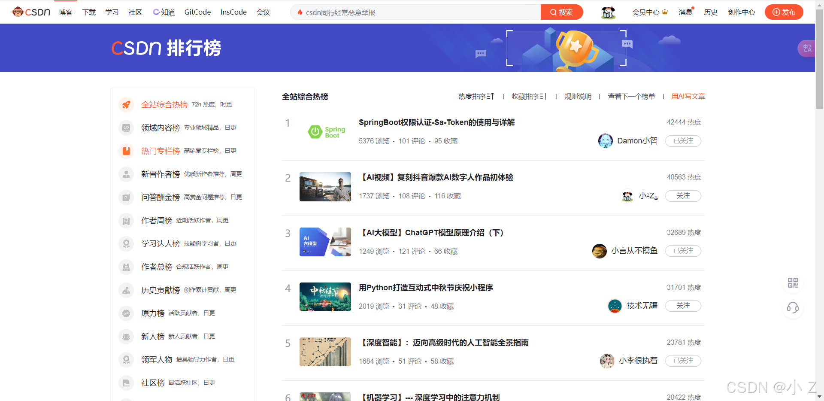Open 小李很执着 author avatar
824x401 pixels.
pos(607,361)
